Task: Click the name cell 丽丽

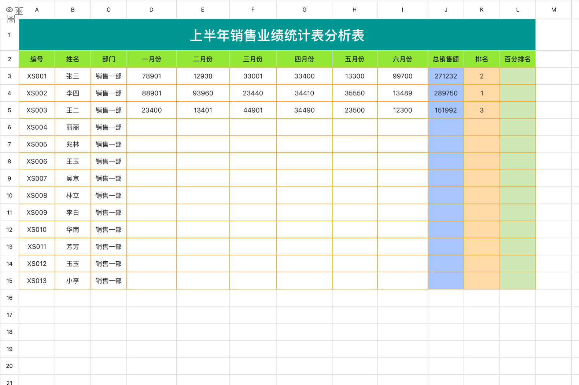Action: pos(73,127)
